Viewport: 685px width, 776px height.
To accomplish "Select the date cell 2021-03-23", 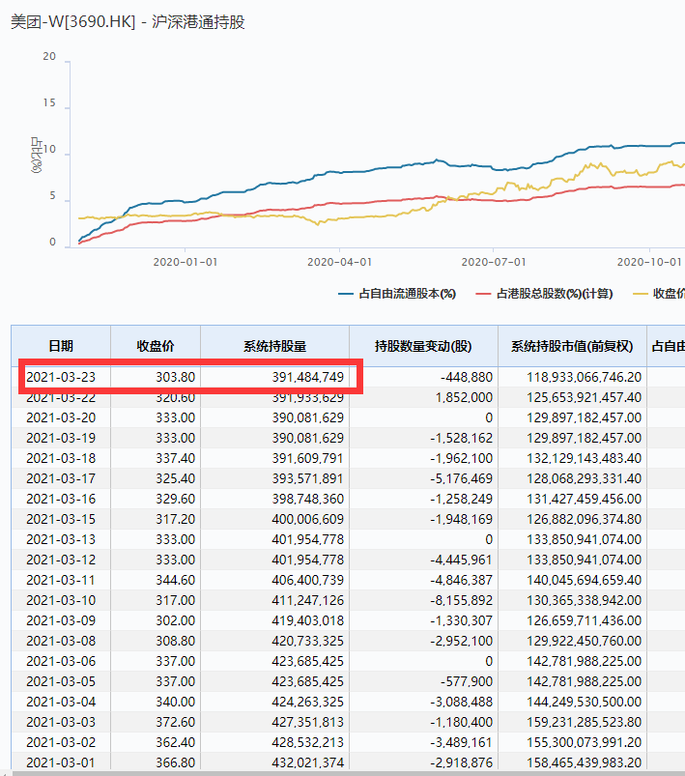I will [61, 377].
